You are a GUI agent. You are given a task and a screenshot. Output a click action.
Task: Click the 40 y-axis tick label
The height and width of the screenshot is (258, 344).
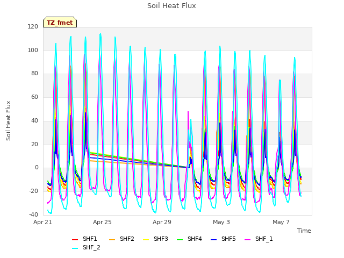(34, 120)
